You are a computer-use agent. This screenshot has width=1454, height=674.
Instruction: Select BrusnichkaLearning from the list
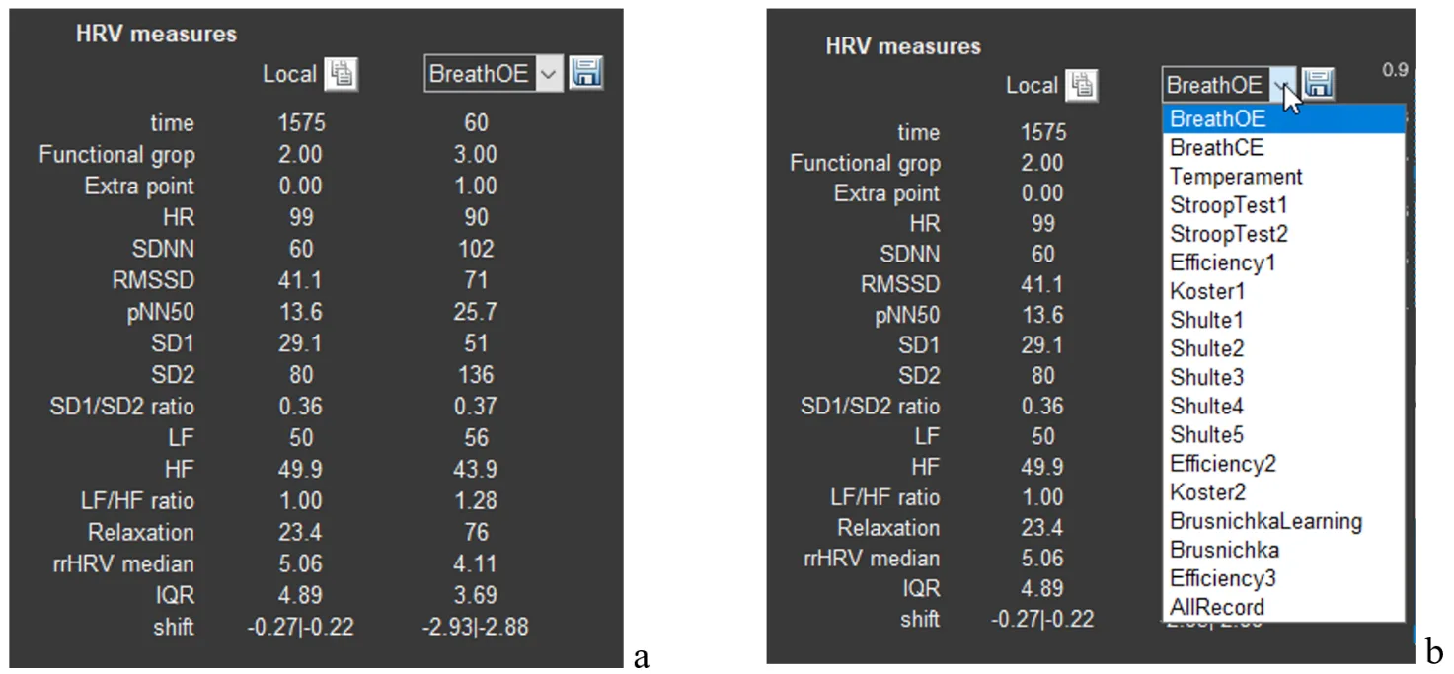tap(1265, 521)
